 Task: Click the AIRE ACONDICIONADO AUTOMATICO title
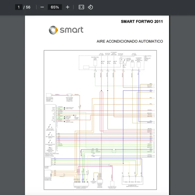coord(130,41)
